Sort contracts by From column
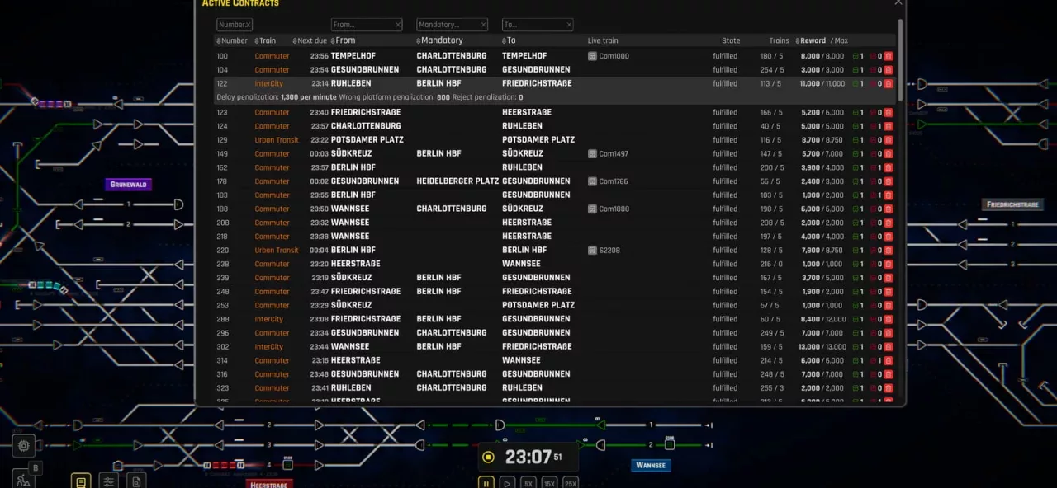 point(343,40)
